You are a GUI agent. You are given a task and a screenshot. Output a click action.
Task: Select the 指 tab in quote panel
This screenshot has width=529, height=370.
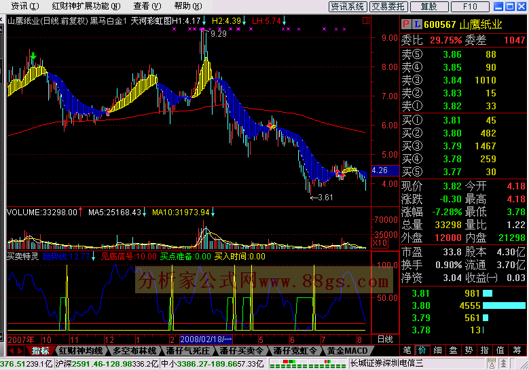click(484, 350)
